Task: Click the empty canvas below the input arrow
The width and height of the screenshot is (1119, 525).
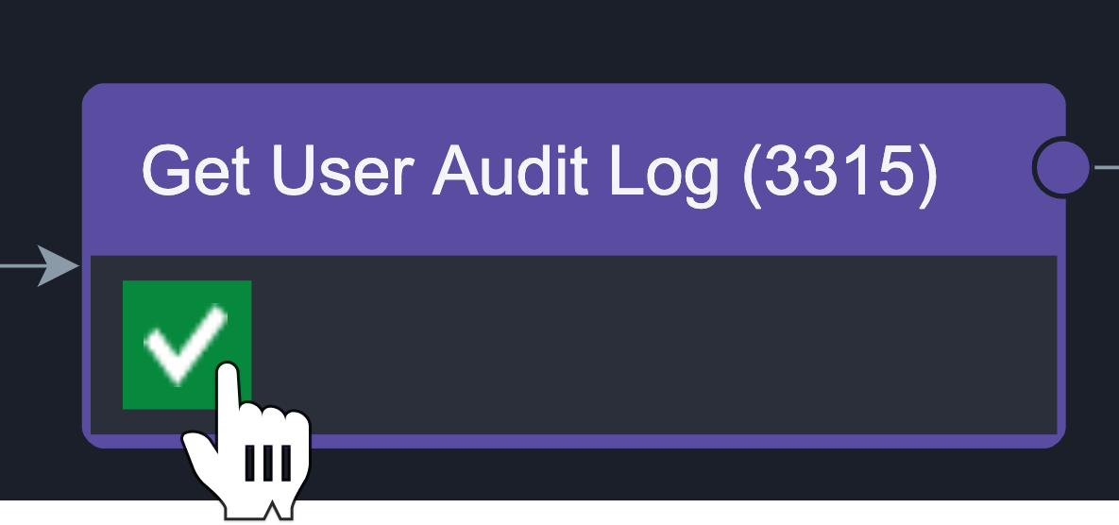Action: tap(40, 392)
